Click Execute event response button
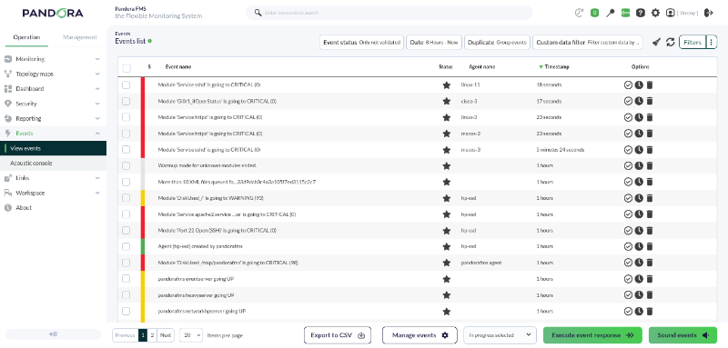728x348 pixels. coord(592,335)
